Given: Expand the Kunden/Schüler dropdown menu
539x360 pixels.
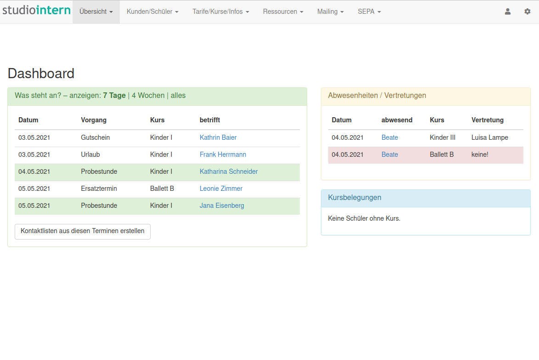Looking at the screenshot, I should point(152,11).
